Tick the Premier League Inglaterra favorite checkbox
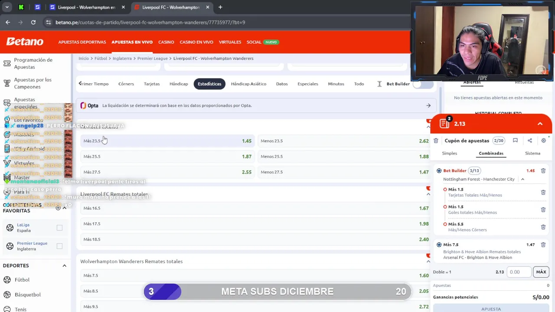 click(x=59, y=246)
